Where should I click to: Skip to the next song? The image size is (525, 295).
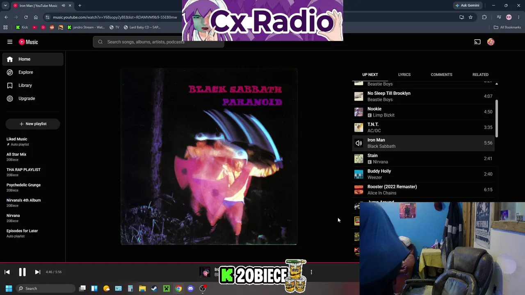[x=37, y=272]
